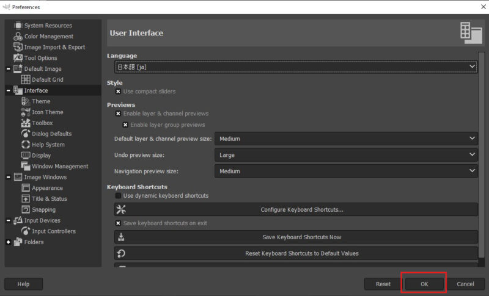489x296 pixels.
Task: Select the Dialog Defaults page
Action: coord(51,134)
